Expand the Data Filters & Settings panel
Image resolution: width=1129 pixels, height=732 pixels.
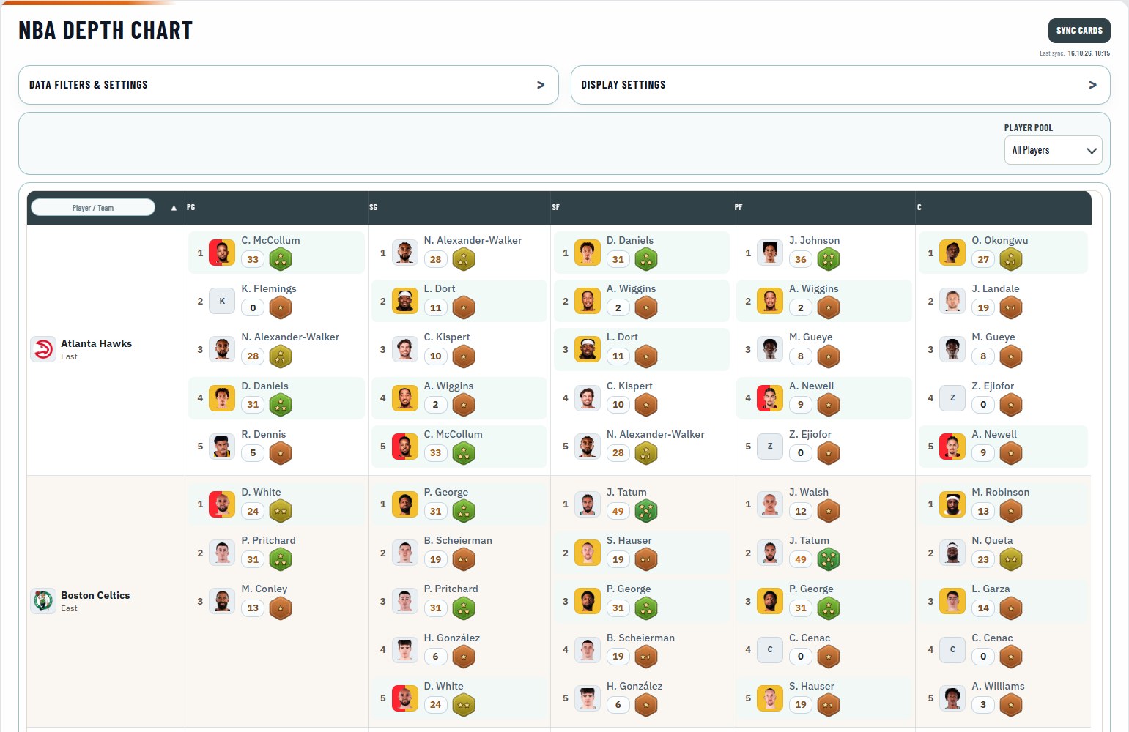click(289, 85)
